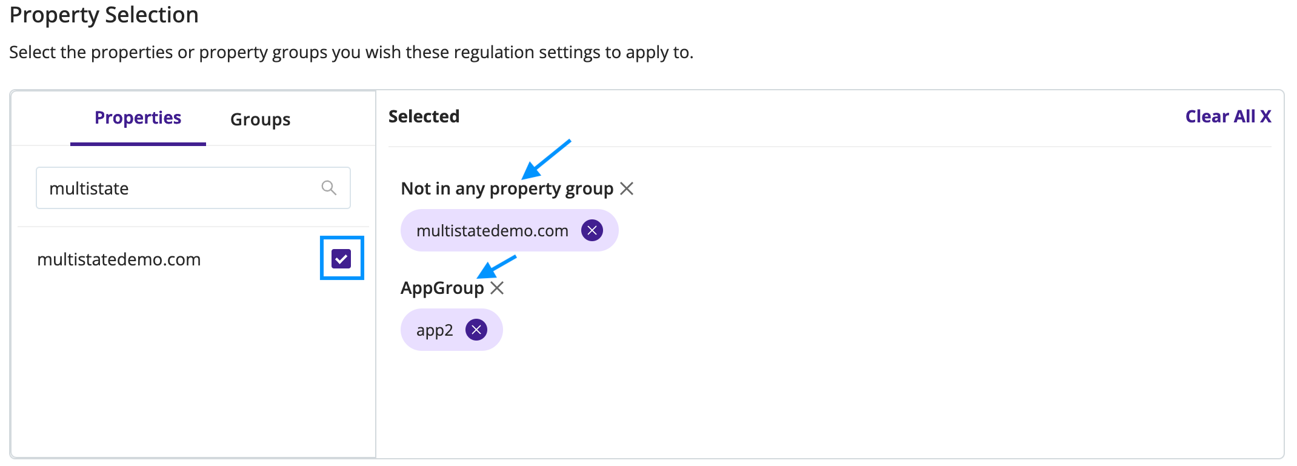Image resolution: width=1297 pixels, height=466 pixels.
Task: Remove the AppGroup group from Selected
Action: [x=497, y=288]
